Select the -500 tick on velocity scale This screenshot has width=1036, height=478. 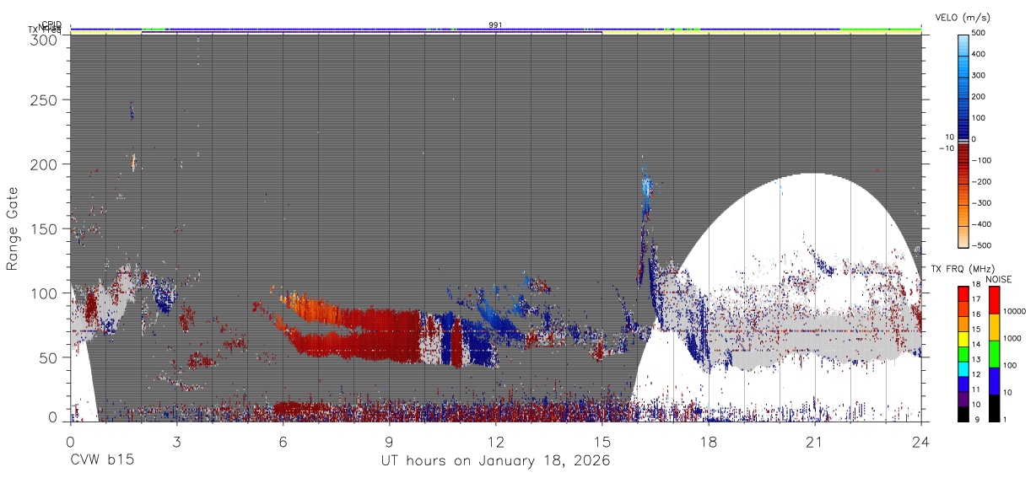(x=982, y=245)
